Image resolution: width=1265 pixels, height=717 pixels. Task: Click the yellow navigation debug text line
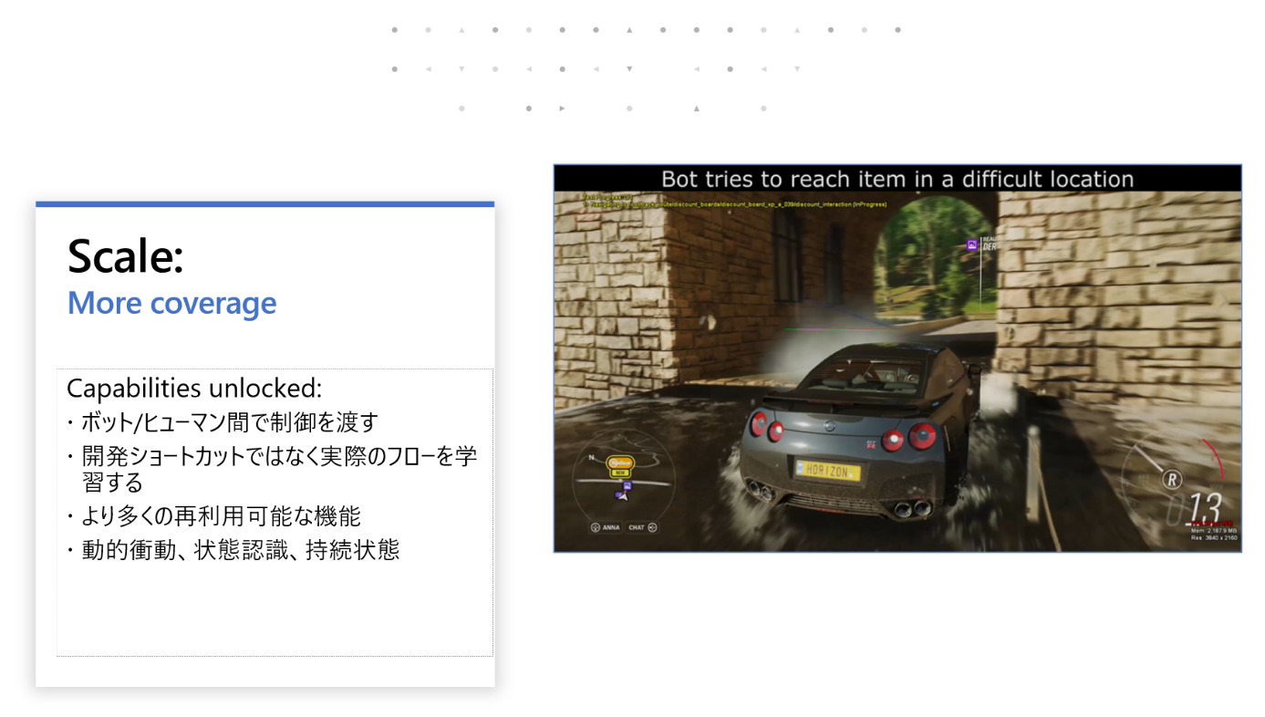[x=735, y=204]
